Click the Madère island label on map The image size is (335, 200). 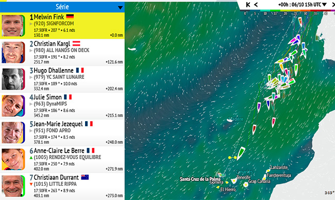pyautogui.click(x=236, y=119)
